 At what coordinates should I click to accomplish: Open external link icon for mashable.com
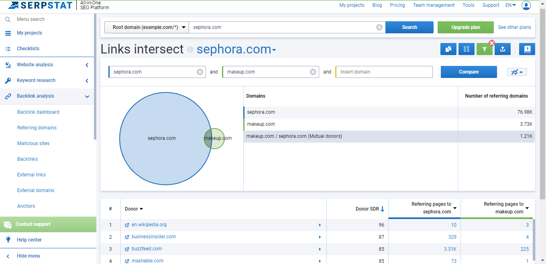(x=127, y=261)
